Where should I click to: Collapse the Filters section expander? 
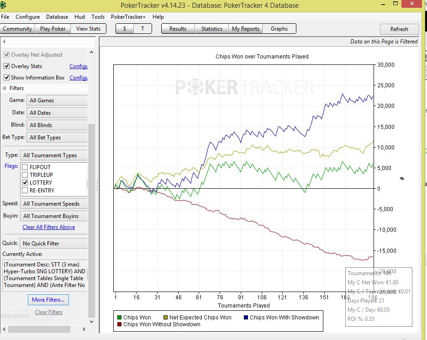coord(5,88)
